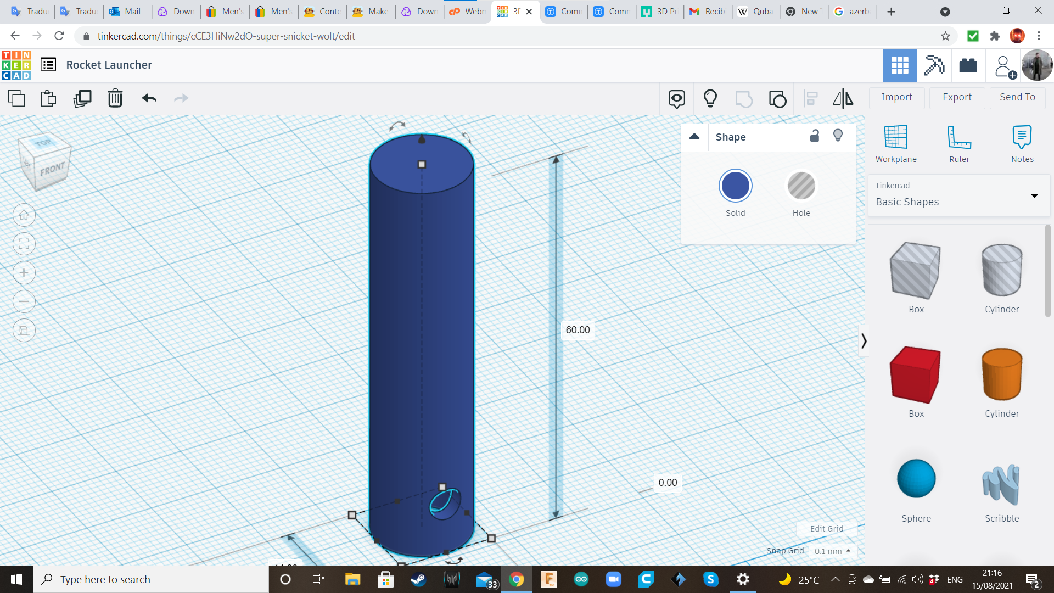The height and width of the screenshot is (593, 1054).
Task: Select the Workplane tool
Action: (895, 143)
